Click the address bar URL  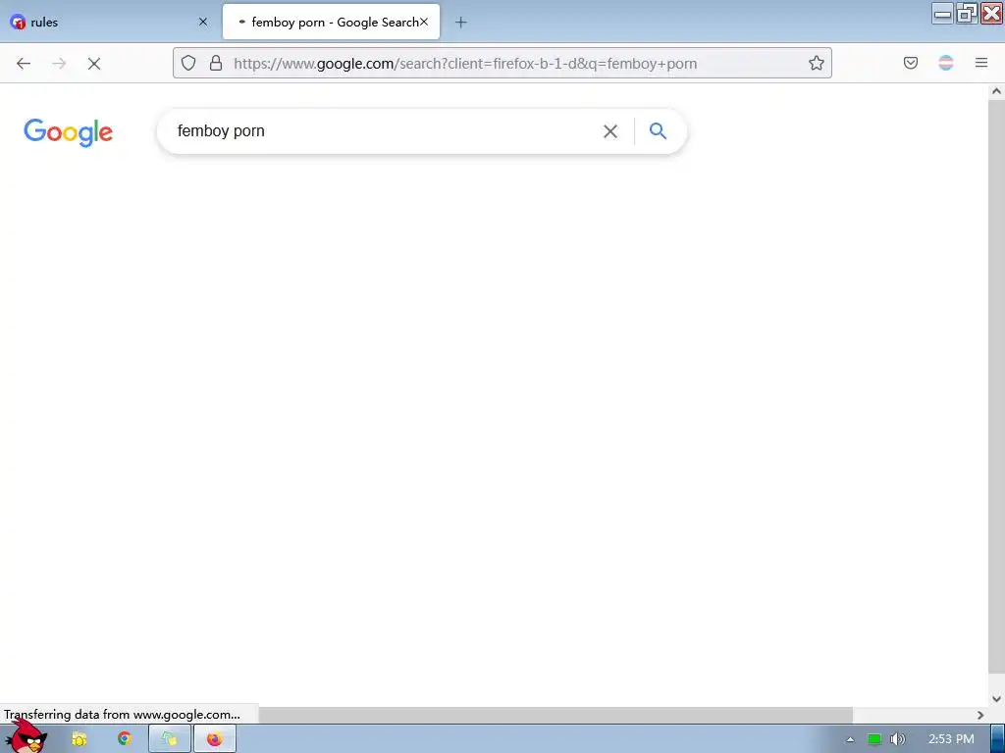465,64
